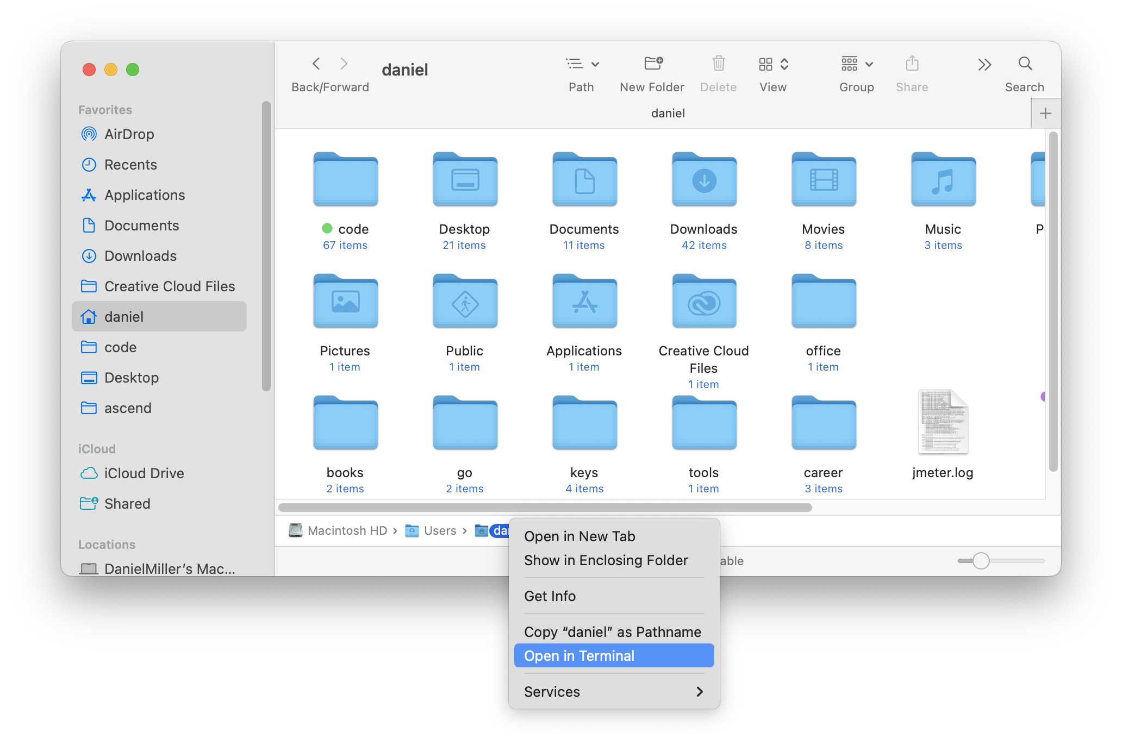The width and height of the screenshot is (1122, 738).
Task: Click Get Info in the context menu
Action: point(550,596)
